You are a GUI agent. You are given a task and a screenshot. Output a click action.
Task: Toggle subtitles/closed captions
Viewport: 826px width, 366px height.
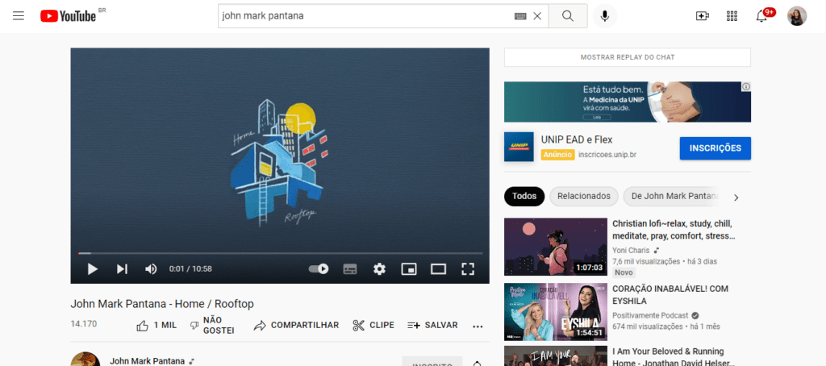pos(350,268)
